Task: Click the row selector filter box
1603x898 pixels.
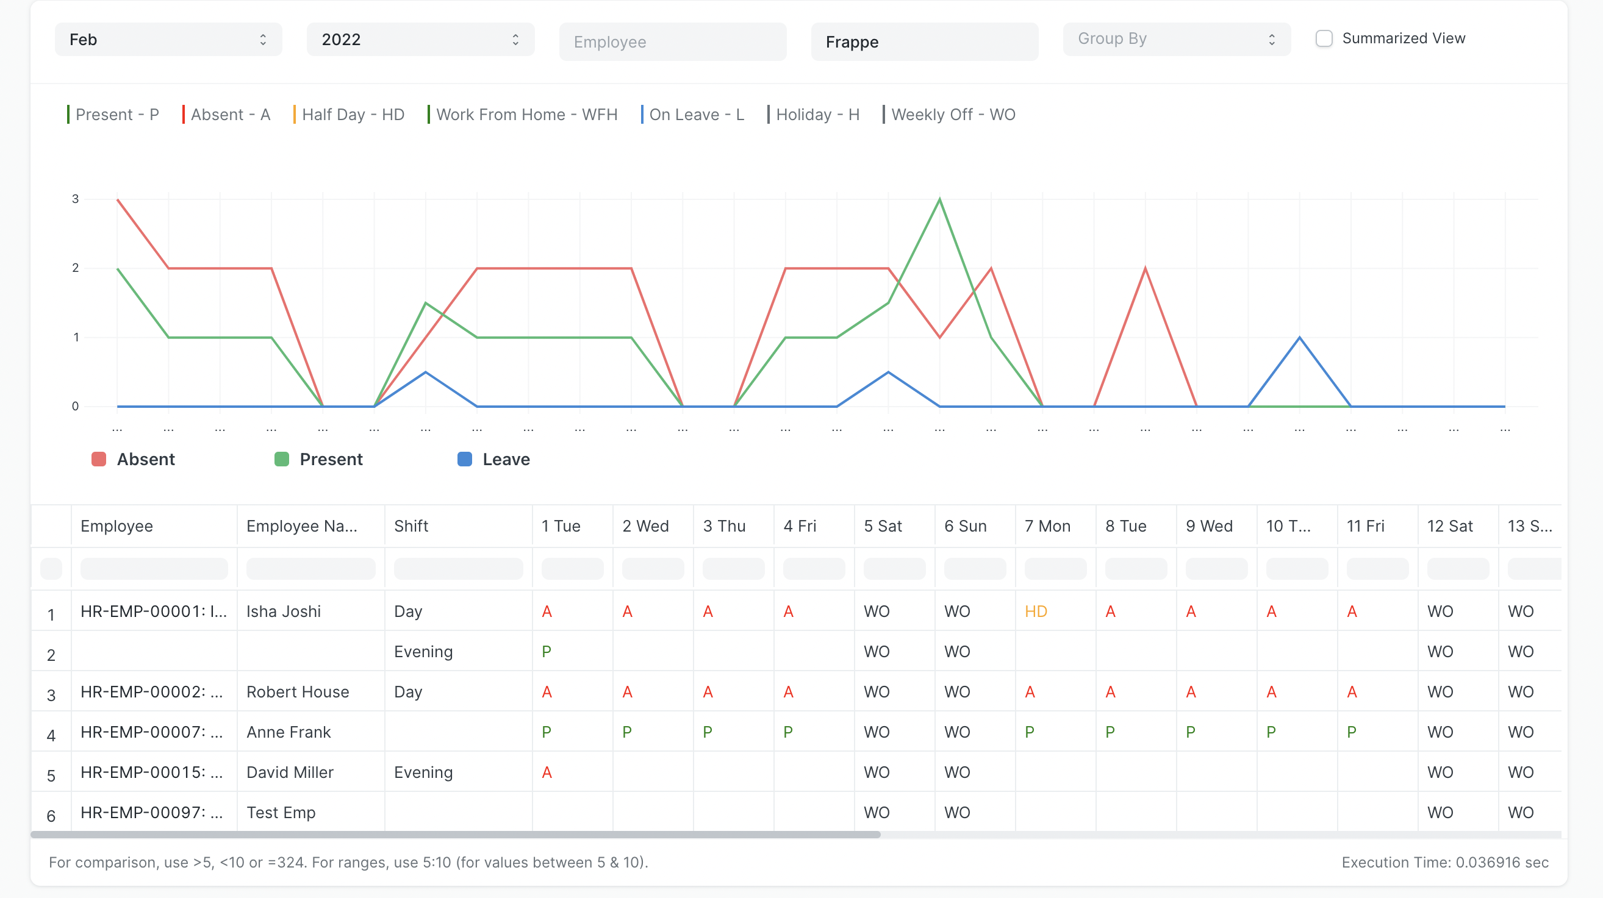Action: click(51, 568)
